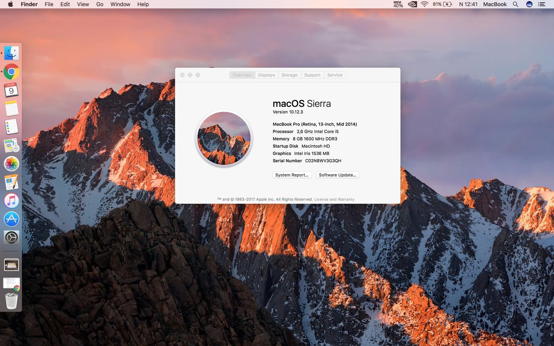This screenshot has width=554, height=346.
Task: Click the Version 10.12.3 text
Action: click(288, 112)
